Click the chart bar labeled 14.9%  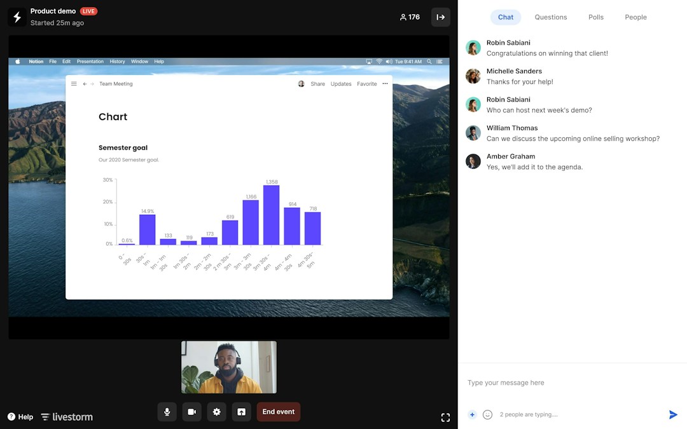click(147, 229)
